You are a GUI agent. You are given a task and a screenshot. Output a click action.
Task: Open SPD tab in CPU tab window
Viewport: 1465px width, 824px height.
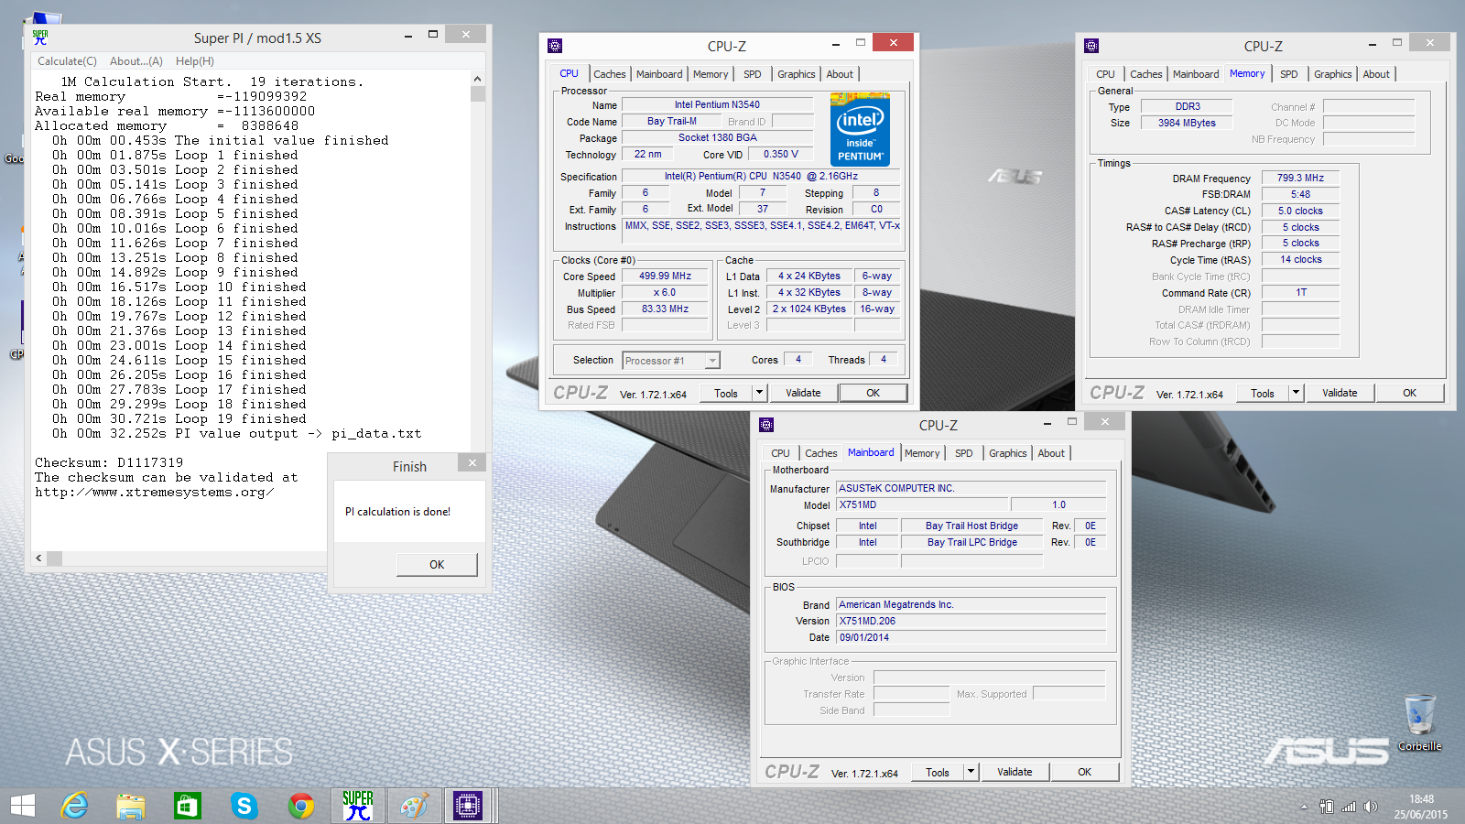[753, 74]
